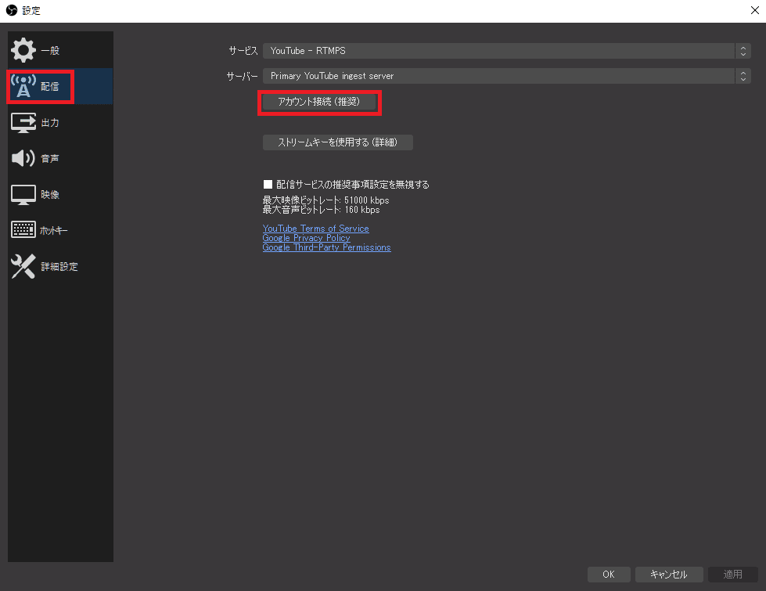Click the gear icon for 一般 settings
766x591 pixels.
click(x=23, y=50)
